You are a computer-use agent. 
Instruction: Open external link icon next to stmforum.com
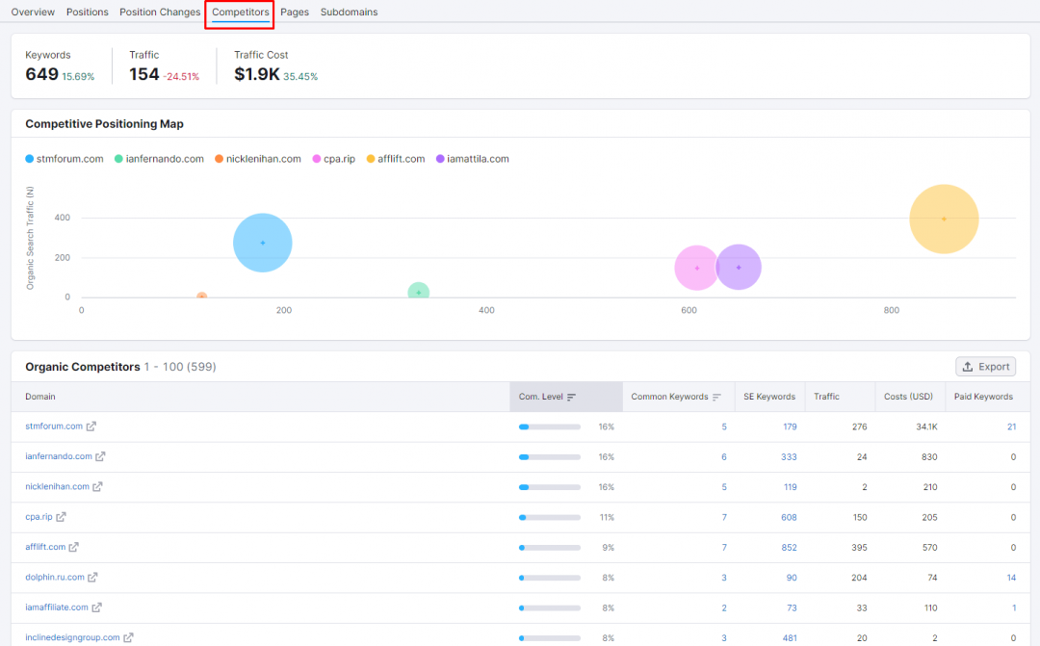[x=91, y=426]
